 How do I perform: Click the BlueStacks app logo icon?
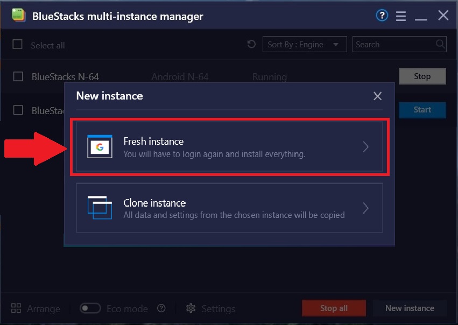18,16
